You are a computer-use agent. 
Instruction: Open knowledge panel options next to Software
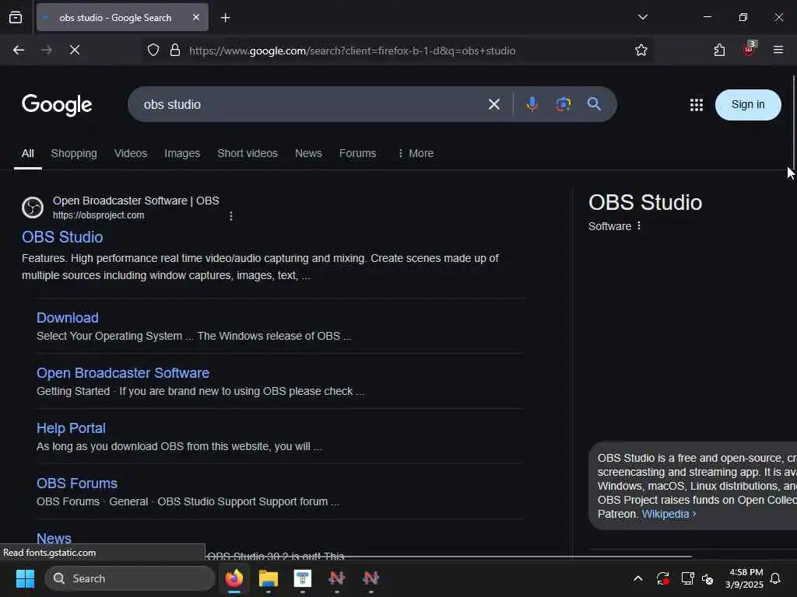point(639,226)
